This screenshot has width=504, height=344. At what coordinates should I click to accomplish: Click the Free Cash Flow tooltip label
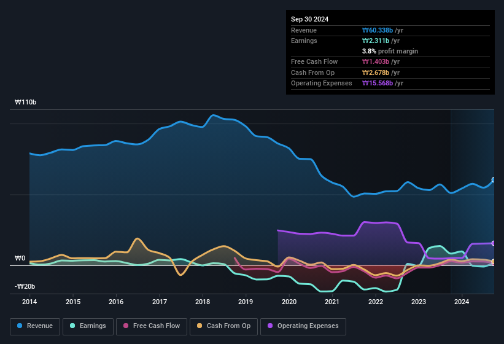tap(314, 61)
